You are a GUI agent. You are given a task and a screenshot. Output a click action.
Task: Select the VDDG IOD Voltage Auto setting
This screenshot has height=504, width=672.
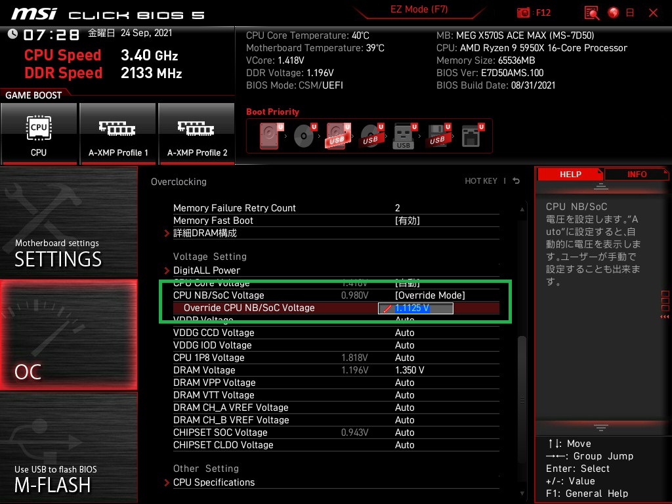click(404, 345)
